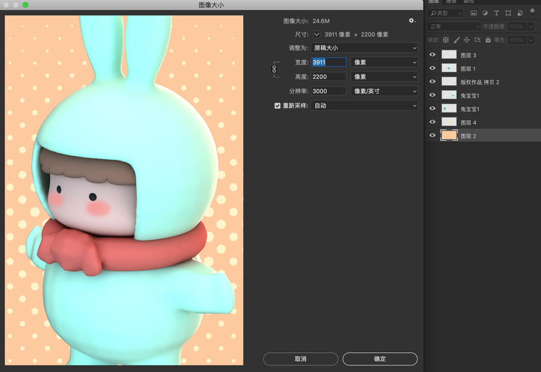Lock artboard auto-nesting icon
Image resolution: width=541 pixels, height=372 pixels.
coord(477,40)
